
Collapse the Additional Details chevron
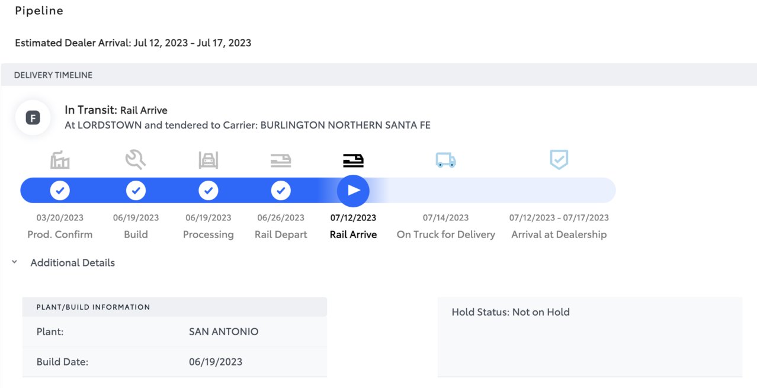15,262
